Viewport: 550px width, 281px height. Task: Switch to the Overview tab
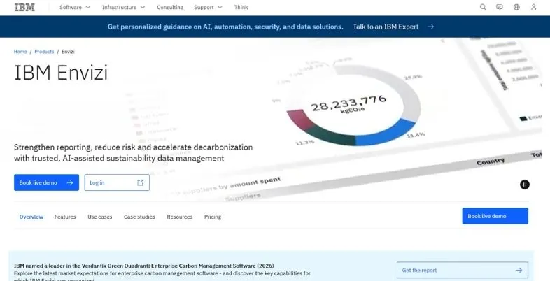pos(31,217)
